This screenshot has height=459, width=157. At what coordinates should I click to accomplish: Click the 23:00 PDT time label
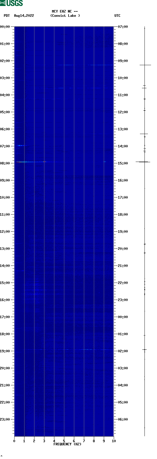(5, 419)
